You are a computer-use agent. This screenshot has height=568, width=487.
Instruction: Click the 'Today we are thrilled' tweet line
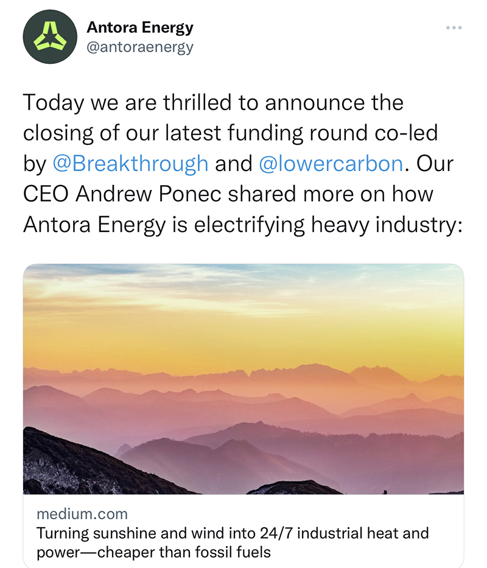tap(213, 103)
